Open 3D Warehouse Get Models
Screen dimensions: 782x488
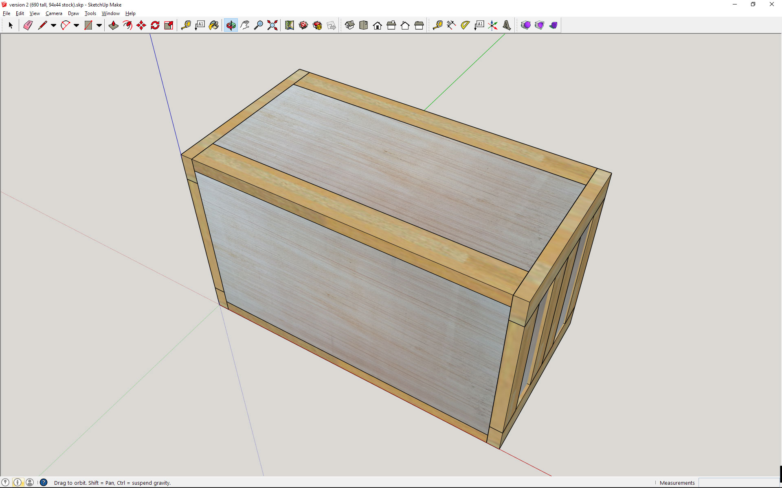tap(303, 25)
